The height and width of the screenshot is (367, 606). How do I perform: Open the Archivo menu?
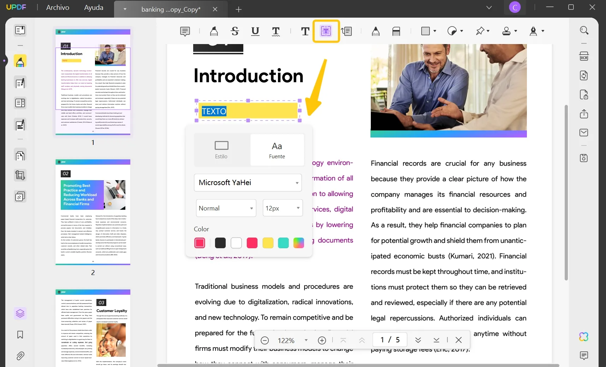[58, 7]
